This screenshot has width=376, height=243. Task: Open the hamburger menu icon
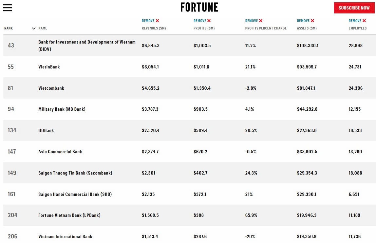point(7,8)
